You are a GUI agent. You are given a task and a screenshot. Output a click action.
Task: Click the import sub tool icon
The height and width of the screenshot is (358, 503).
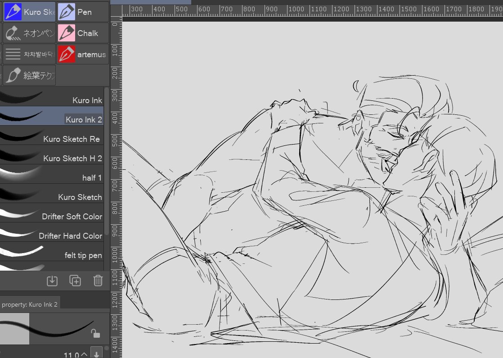tap(52, 281)
